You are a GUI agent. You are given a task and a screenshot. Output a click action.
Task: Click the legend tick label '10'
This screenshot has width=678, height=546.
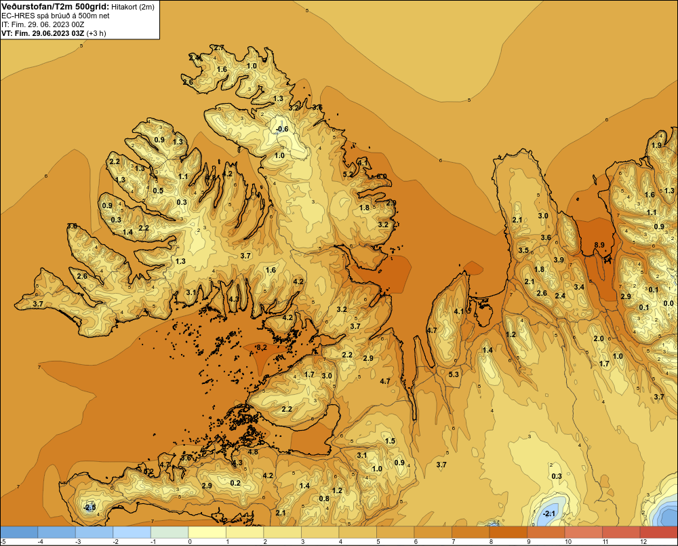tap(567, 542)
